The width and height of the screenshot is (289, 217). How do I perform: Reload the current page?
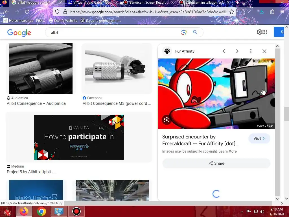click(x=27, y=12)
